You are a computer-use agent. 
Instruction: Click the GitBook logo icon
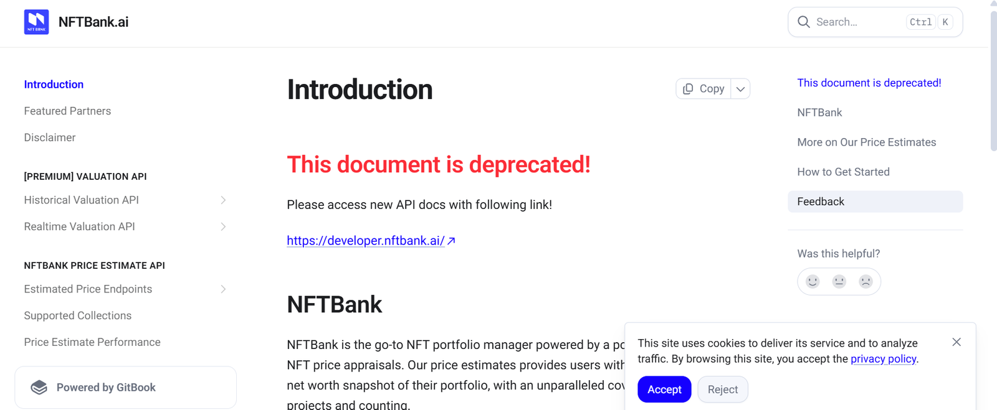click(39, 388)
